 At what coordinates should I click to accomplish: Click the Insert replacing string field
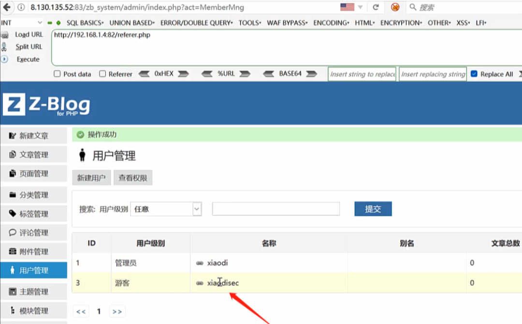[x=433, y=74]
